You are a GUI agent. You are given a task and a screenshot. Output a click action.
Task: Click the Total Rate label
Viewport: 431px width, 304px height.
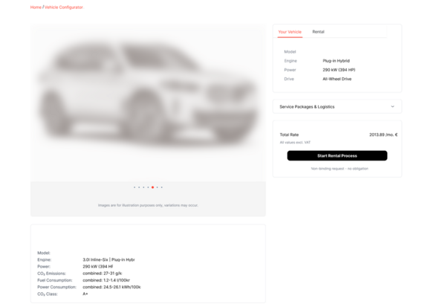click(x=289, y=135)
